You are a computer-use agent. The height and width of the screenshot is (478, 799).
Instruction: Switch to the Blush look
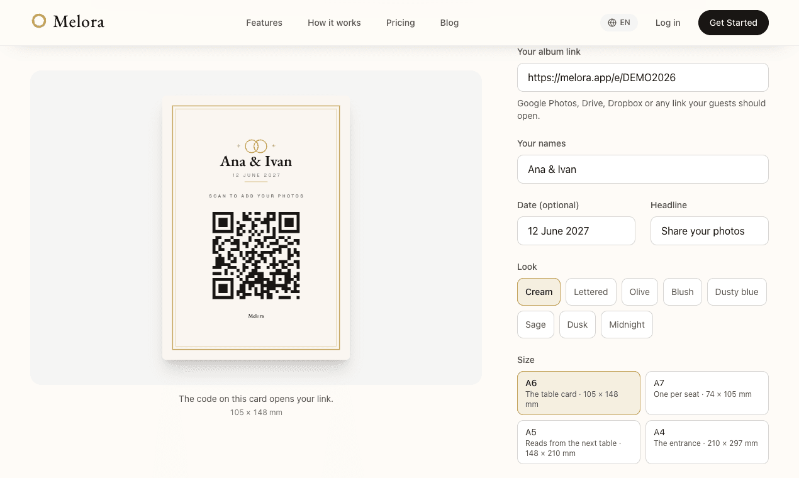tap(683, 292)
